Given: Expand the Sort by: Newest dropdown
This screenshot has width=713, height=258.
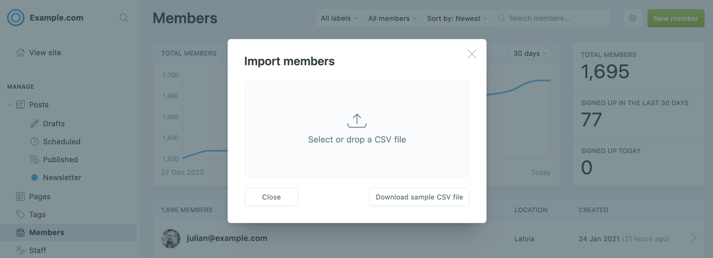Looking at the screenshot, I should tap(457, 18).
